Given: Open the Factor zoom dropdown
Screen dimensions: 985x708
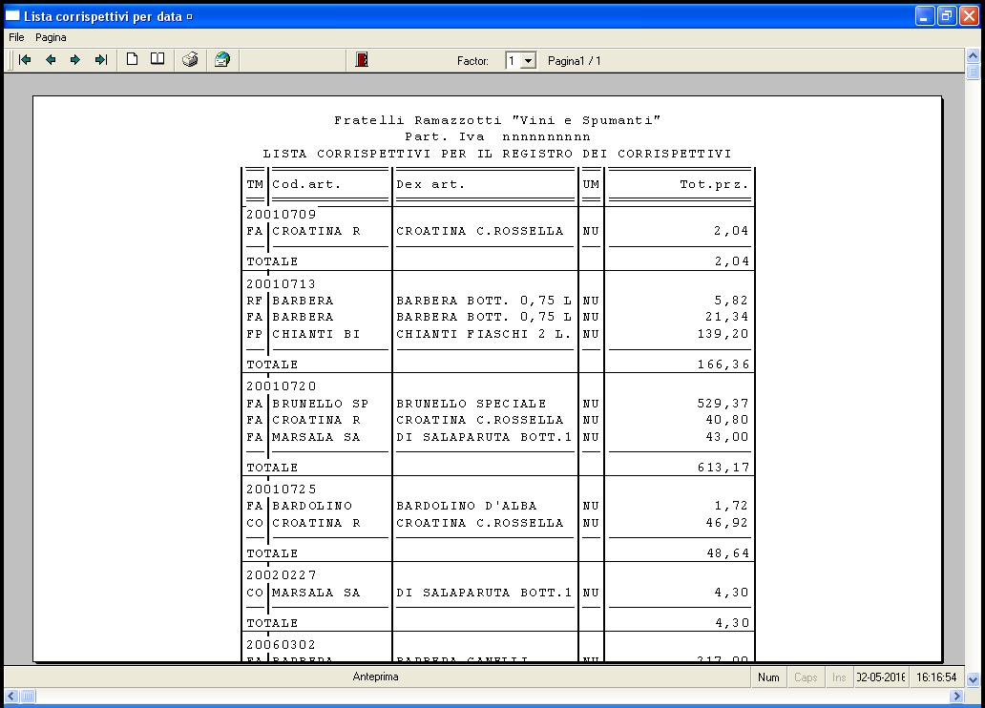Looking at the screenshot, I should pyautogui.click(x=529, y=61).
